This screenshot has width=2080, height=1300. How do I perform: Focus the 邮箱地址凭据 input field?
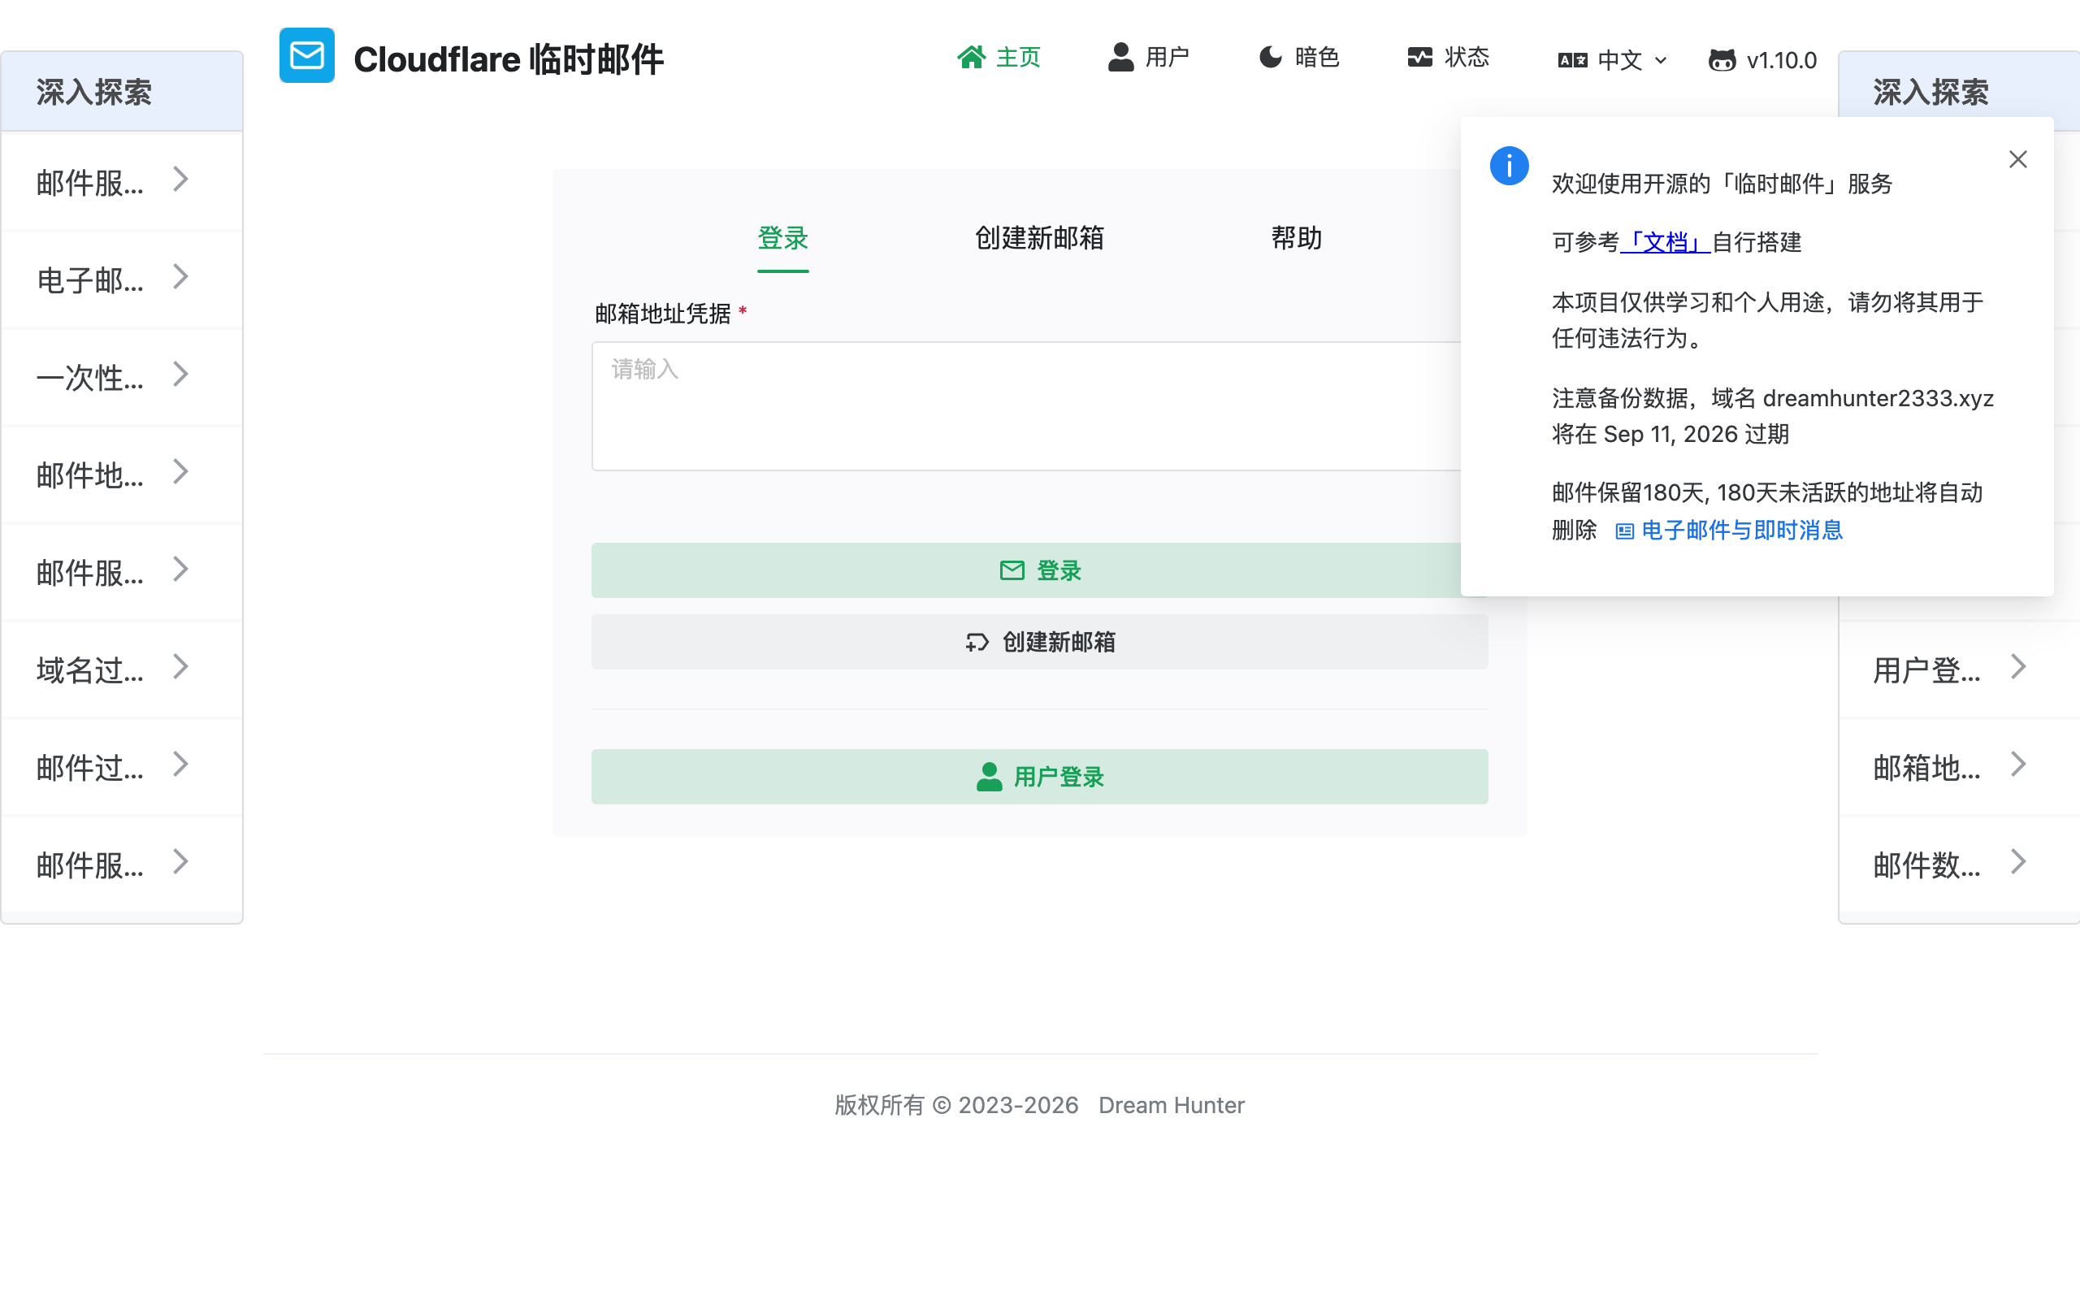(1039, 405)
